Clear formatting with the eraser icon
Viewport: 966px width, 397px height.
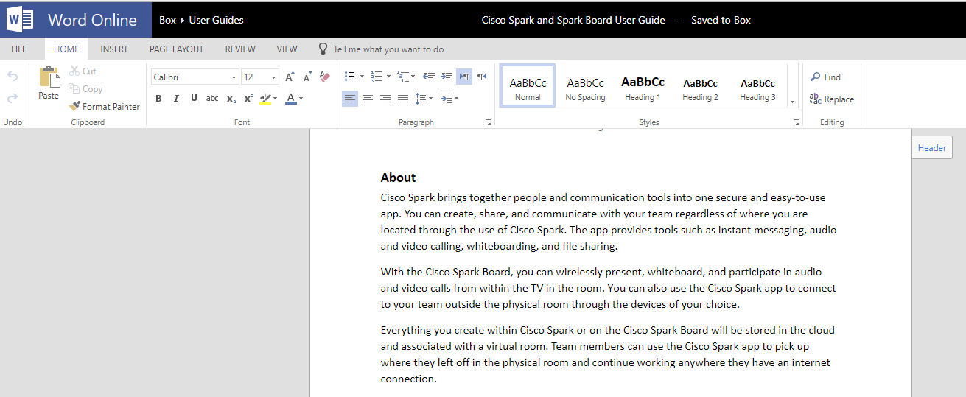(x=325, y=77)
